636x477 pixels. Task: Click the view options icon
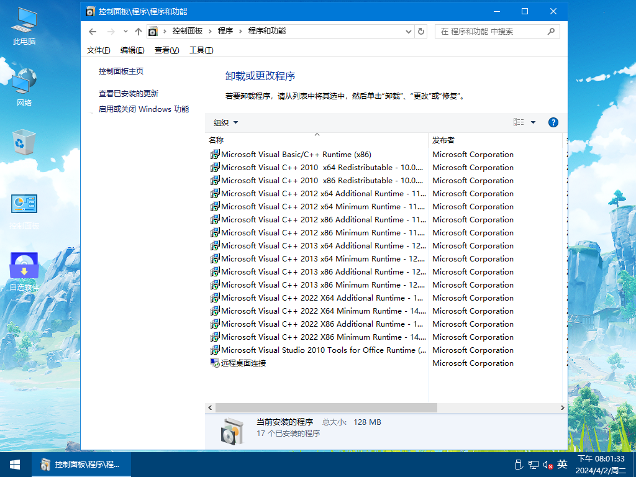click(519, 122)
